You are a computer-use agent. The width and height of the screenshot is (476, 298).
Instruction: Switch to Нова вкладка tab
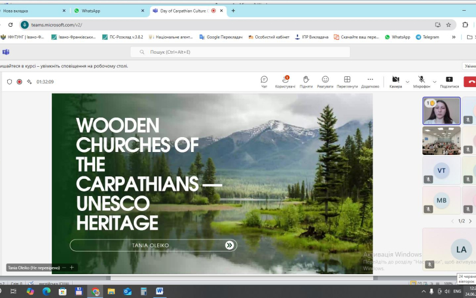click(32, 11)
